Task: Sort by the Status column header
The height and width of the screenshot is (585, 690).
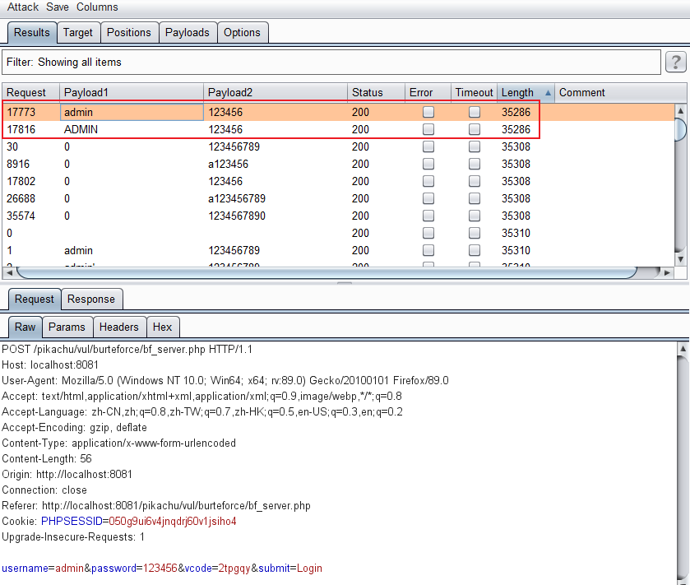Action: (x=367, y=93)
